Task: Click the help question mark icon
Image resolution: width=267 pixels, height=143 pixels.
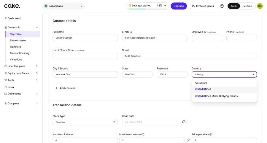Action: [222, 6]
